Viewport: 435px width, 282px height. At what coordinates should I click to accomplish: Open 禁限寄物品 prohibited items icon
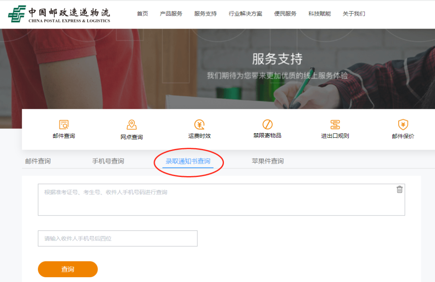267,124
